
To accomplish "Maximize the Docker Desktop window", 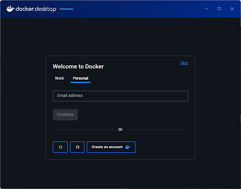I will pyautogui.click(x=219, y=9).
